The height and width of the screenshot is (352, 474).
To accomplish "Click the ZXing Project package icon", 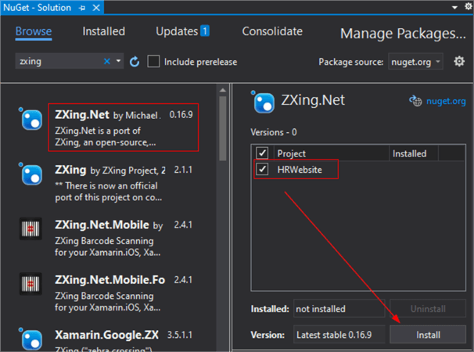I will (x=31, y=174).
